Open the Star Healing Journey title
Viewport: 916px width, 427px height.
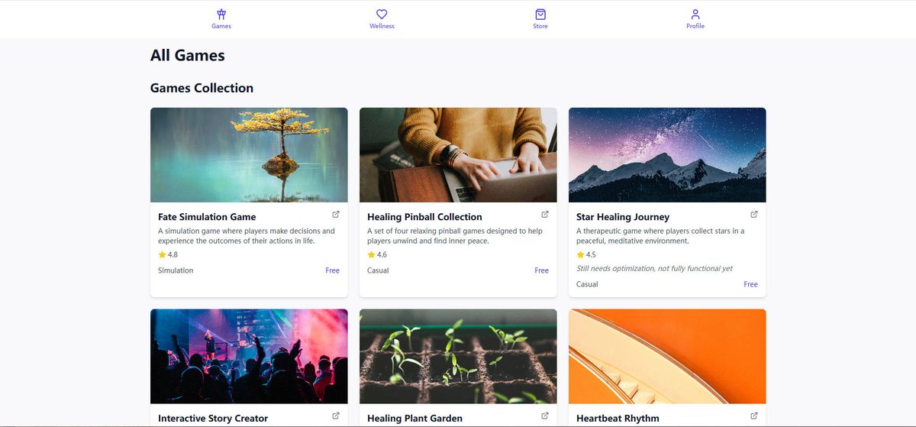(623, 217)
